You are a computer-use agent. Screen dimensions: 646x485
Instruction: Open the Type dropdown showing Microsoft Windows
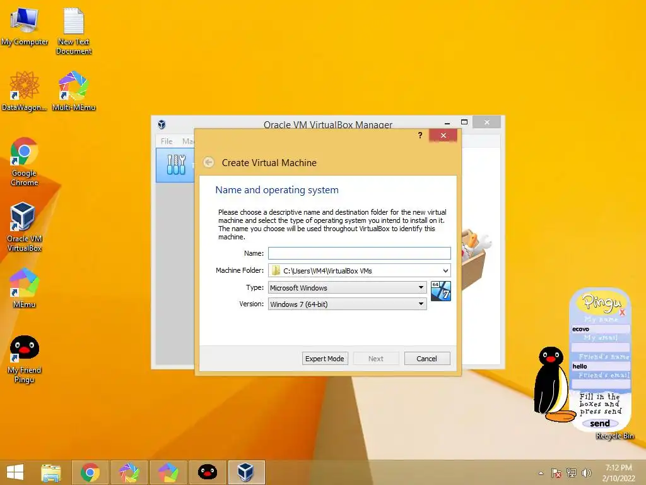click(x=348, y=287)
